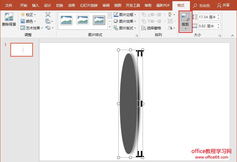Screen dimensions: 237x162
Task: Increase picture width with stepper up arrow
Action: coord(218,25)
